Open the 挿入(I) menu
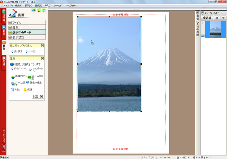 coord(48,6)
